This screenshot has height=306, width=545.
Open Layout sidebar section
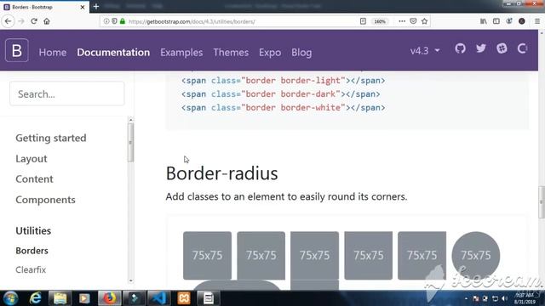click(x=32, y=159)
